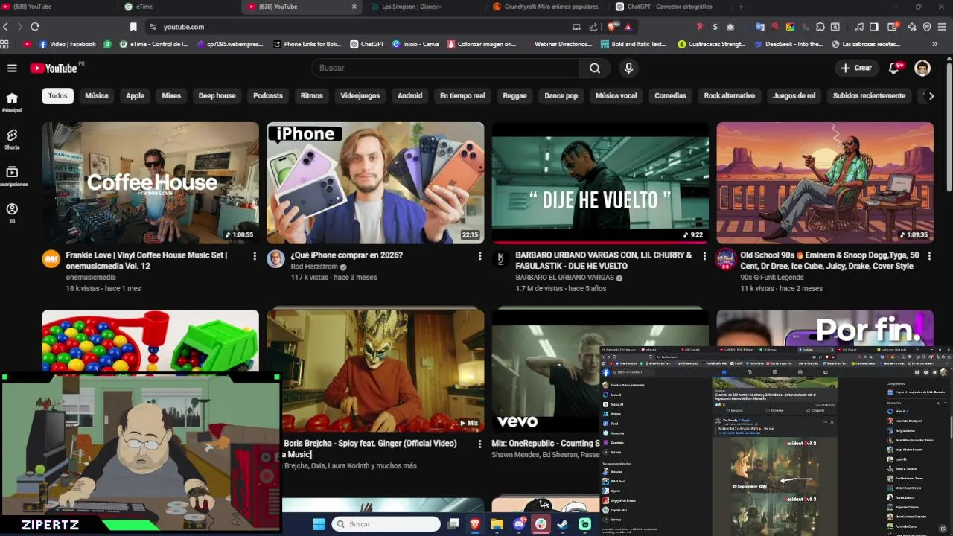The image size is (953, 536).
Task: Click the search magnifier button on YouTube
Action: tap(594, 68)
